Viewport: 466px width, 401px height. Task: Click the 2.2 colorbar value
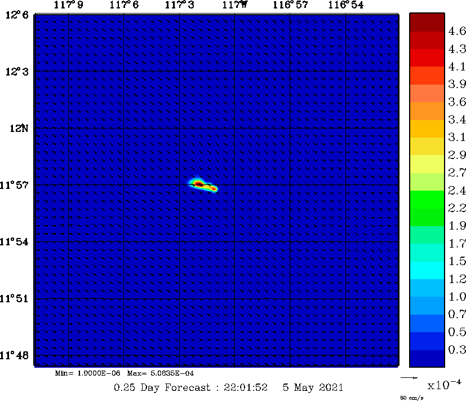(457, 208)
